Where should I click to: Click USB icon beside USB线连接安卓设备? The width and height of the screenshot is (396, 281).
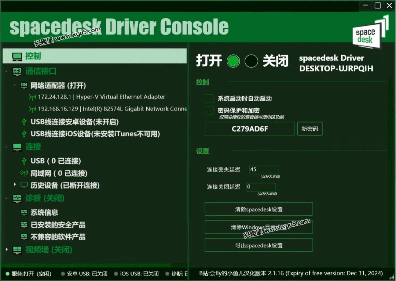pyautogui.click(x=24, y=122)
